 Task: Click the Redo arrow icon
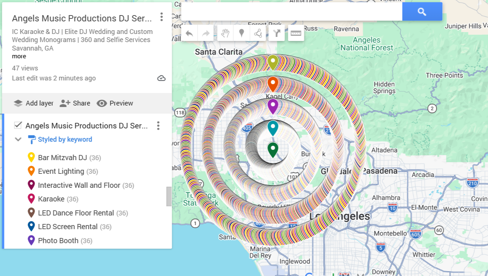(205, 33)
